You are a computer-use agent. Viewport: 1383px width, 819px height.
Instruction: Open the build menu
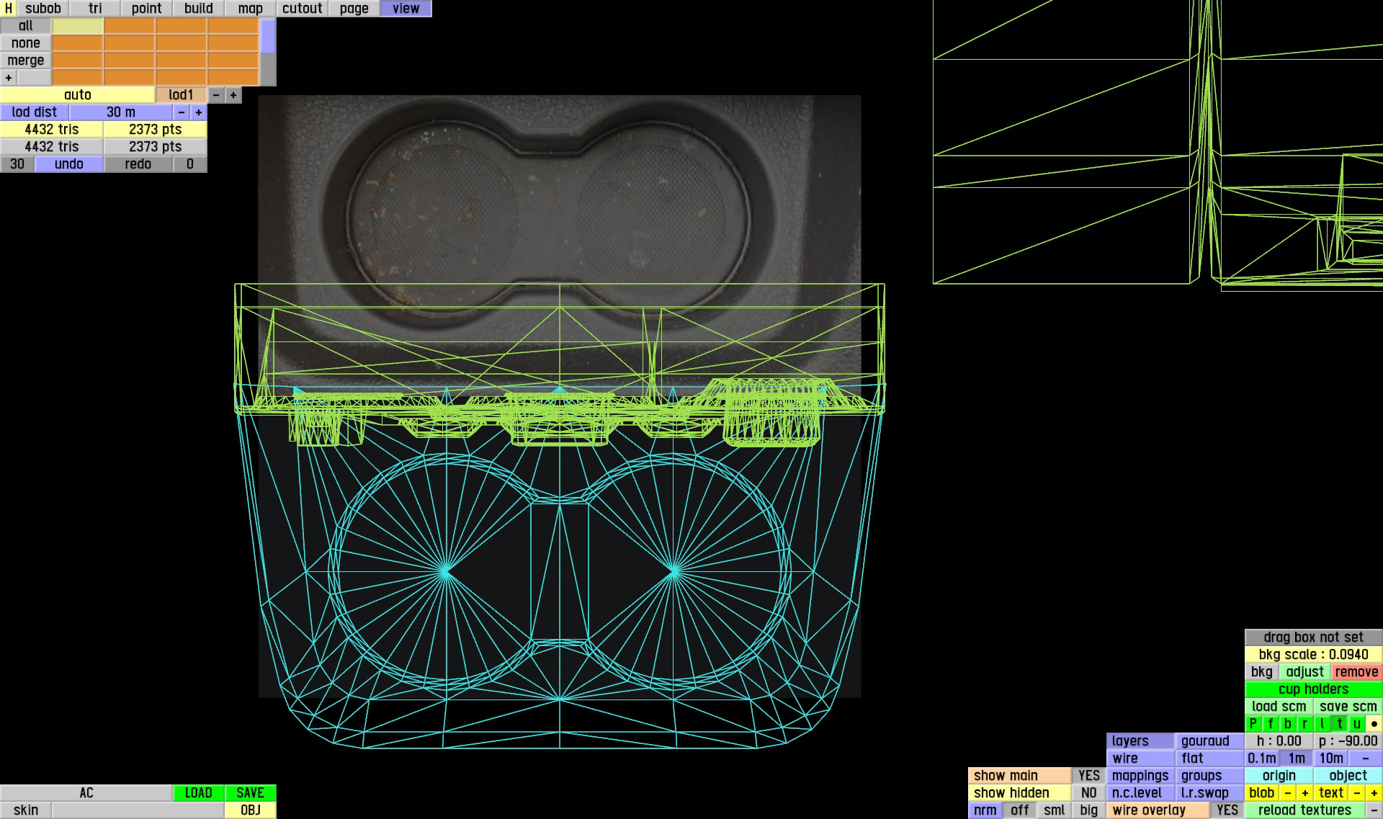coord(198,8)
